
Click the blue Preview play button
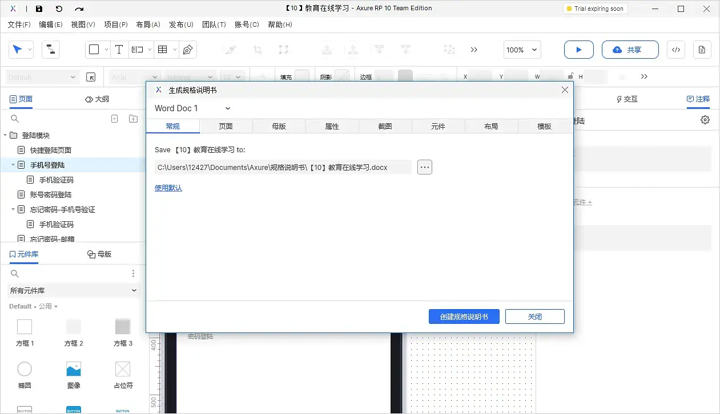coord(578,50)
